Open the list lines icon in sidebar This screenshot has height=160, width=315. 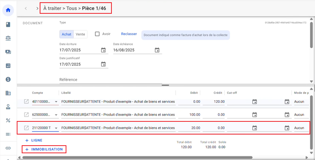[x=8, y=134]
